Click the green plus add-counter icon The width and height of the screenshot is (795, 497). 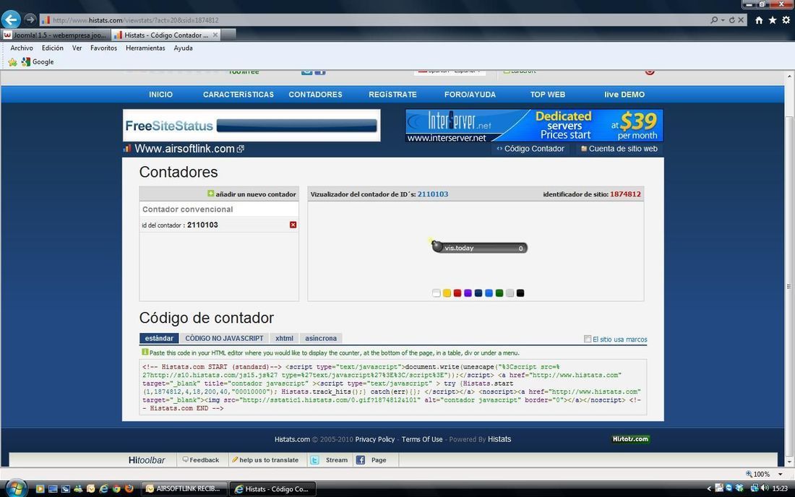(x=211, y=194)
